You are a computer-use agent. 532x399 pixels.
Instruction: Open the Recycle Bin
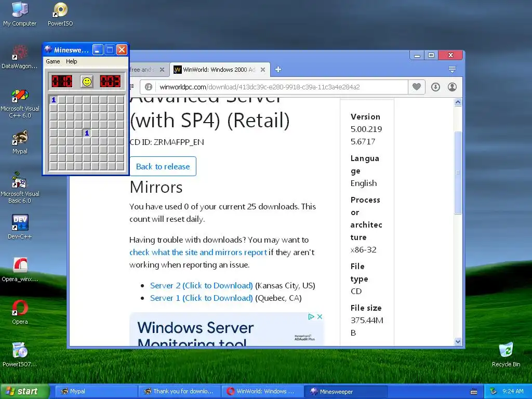[506, 355]
